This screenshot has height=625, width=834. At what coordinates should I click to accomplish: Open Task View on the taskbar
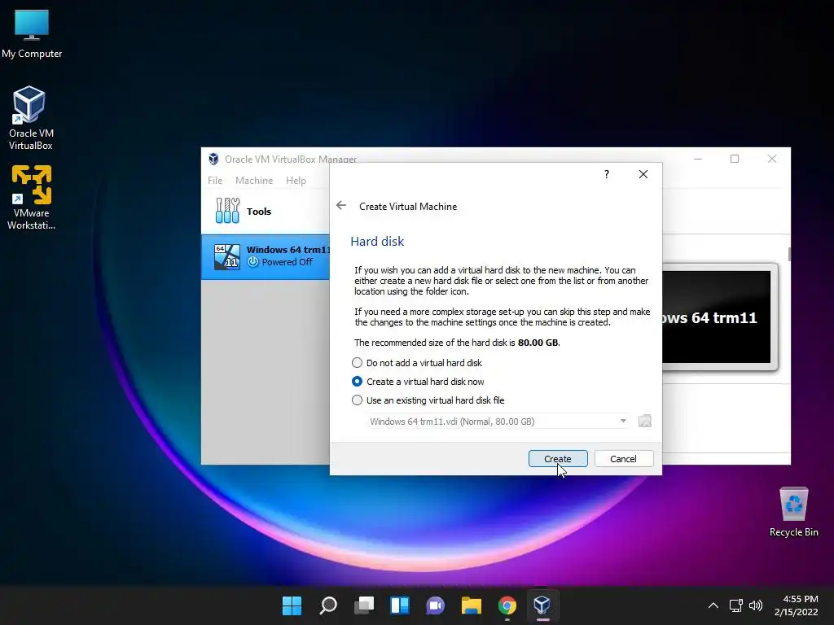(364, 605)
